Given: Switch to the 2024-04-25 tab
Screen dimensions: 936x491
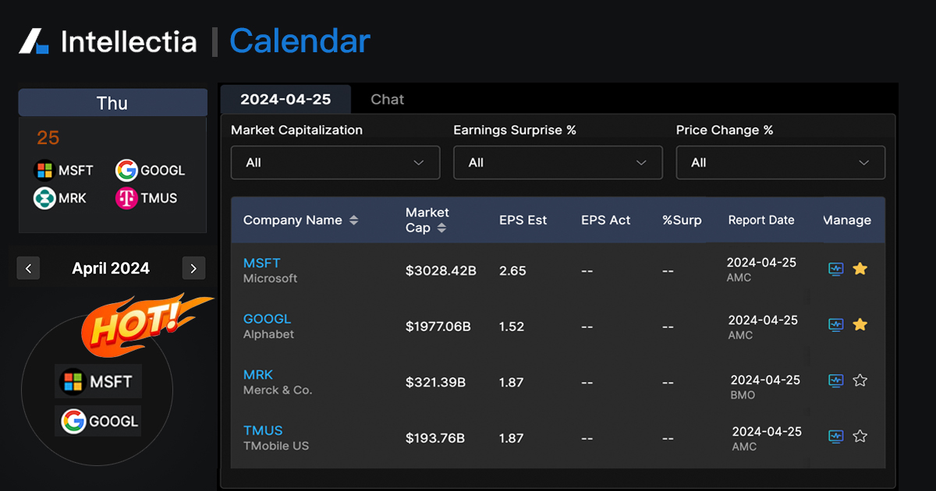Looking at the screenshot, I should tap(285, 99).
